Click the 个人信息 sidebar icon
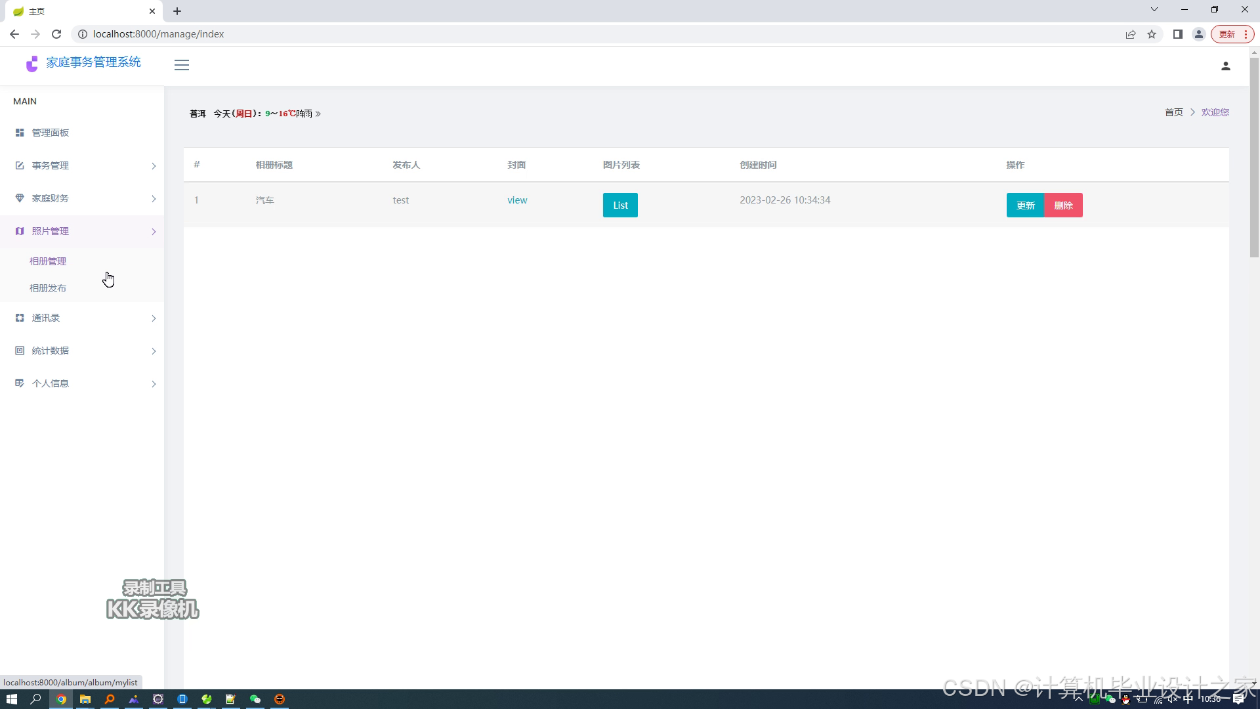 click(x=20, y=383)
